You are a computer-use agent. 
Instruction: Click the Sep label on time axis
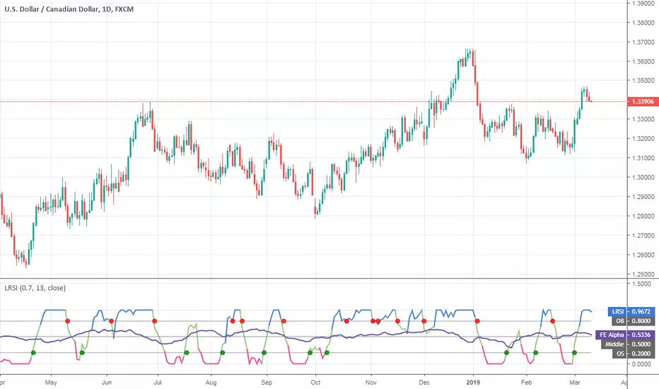[267, 382]
